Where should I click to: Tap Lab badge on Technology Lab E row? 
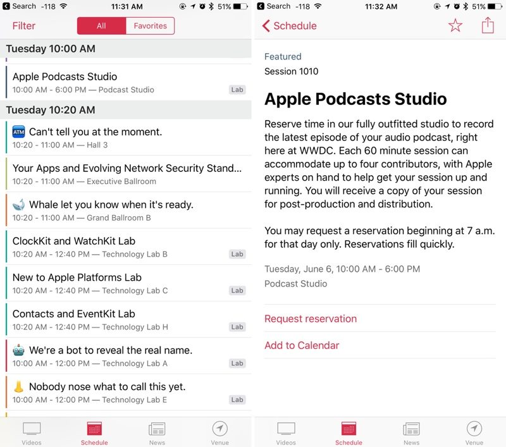[x=237, y=400]
